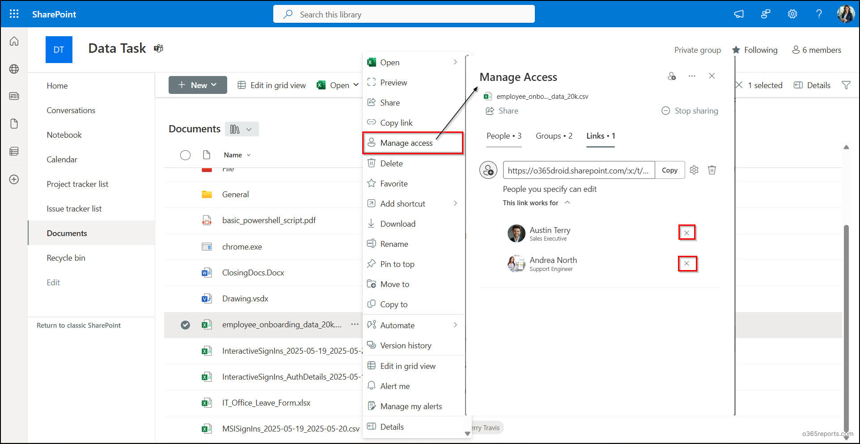
Task: Open user profile picture in header
Action: (846, 14)
